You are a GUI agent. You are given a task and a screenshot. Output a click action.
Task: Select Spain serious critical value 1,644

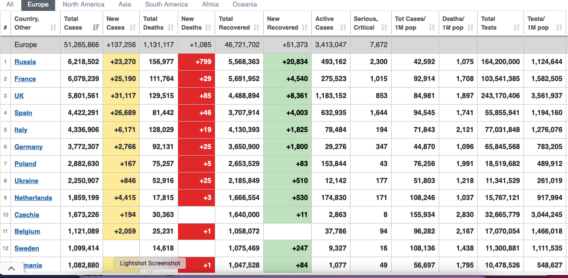pos(379,113)
